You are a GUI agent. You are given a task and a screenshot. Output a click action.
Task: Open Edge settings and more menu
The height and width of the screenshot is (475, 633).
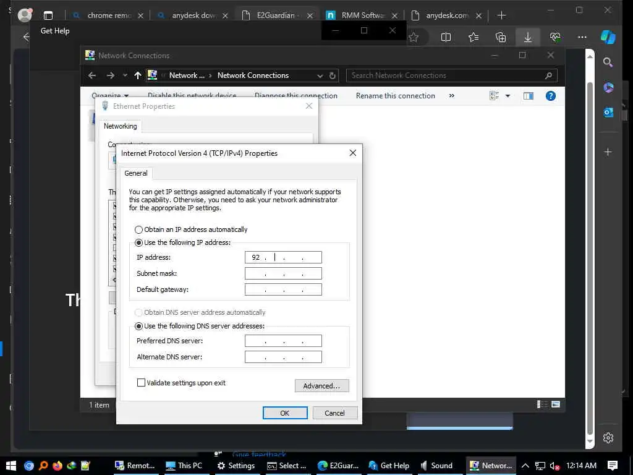(x=582, y=37)
